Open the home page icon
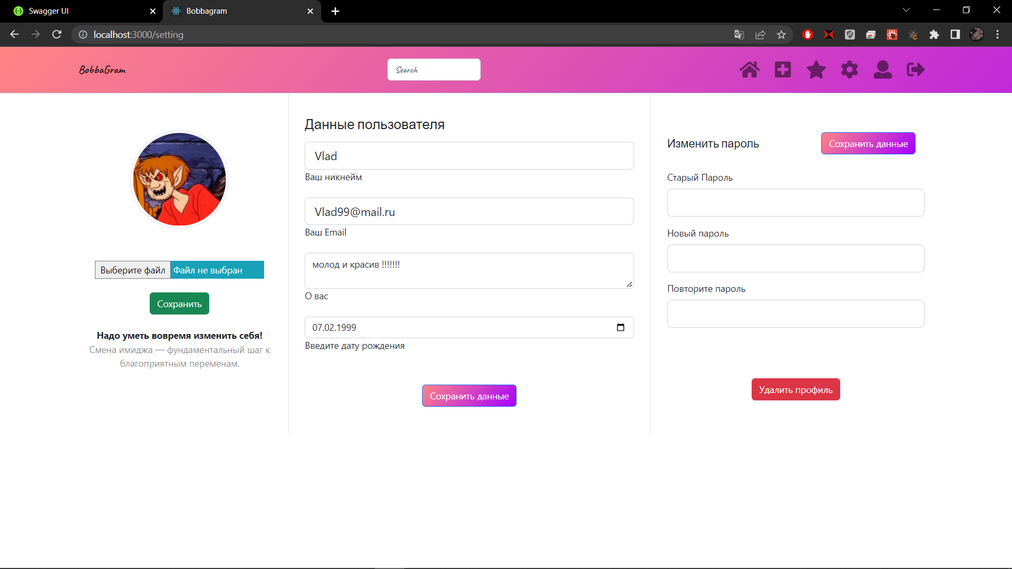The height and width of the screenshot is (569, 1012). tap(749, 70)
